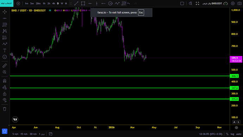The width and height of the screenshot is (243, 137).
Task: Pick the horizontal ray tool in favorites bar
Action: coord(104,4)
